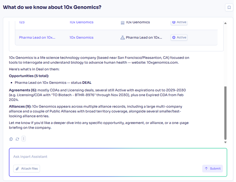Click the scroll up arrow
This screenshot has height=182, width=236.
coord(225,23)
